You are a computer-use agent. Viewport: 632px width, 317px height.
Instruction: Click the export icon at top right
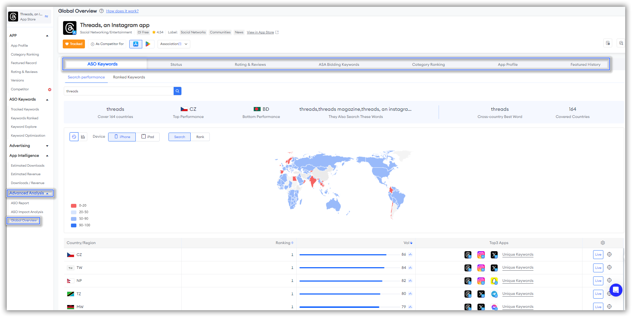(608, 43)
